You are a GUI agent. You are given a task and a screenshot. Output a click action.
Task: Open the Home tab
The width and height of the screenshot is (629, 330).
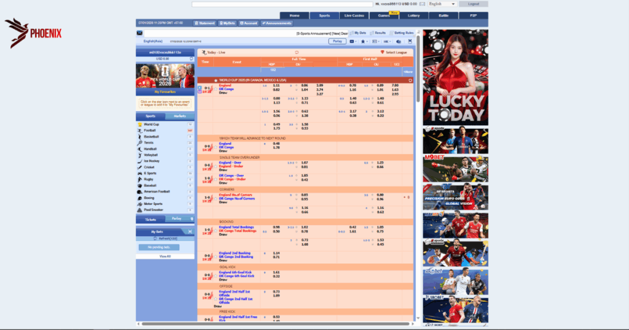294,15
